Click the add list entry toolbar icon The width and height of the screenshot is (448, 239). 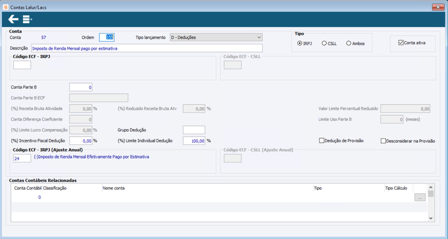click(x=27, y=20)
